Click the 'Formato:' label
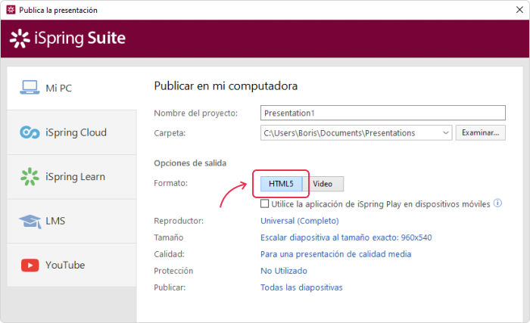 tap(170, 183)
